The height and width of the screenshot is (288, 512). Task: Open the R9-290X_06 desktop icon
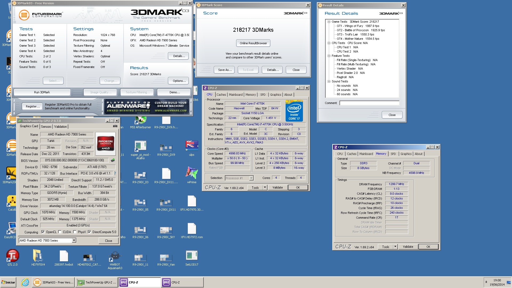coord(140,232)
